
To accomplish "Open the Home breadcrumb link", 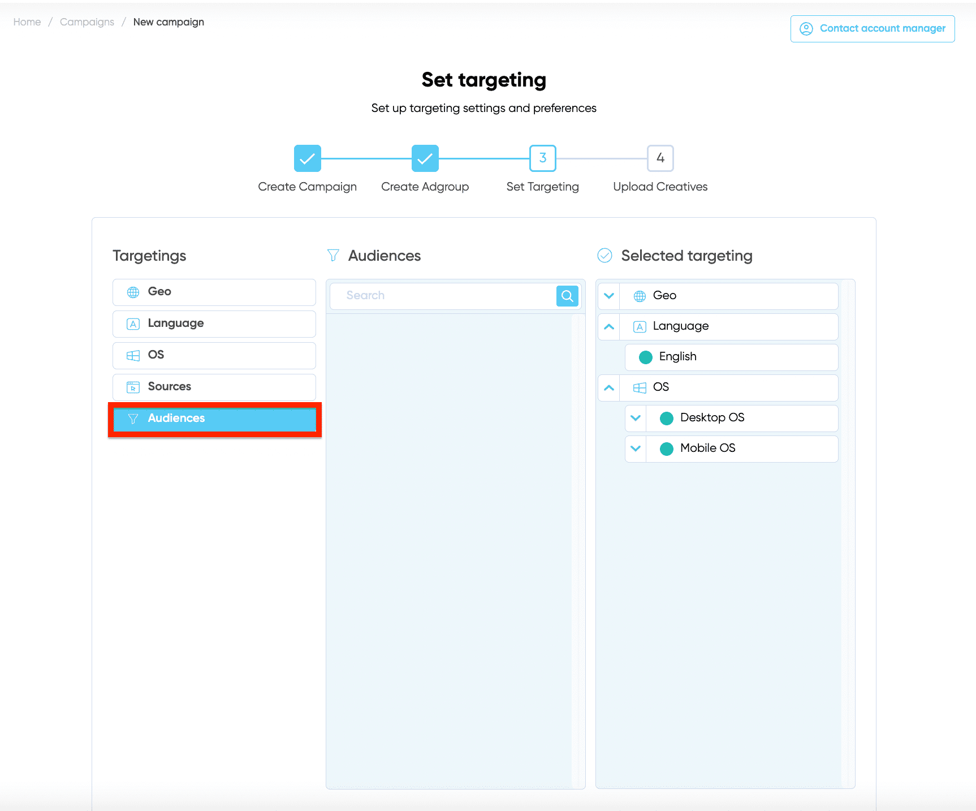I will pos(27,21).
